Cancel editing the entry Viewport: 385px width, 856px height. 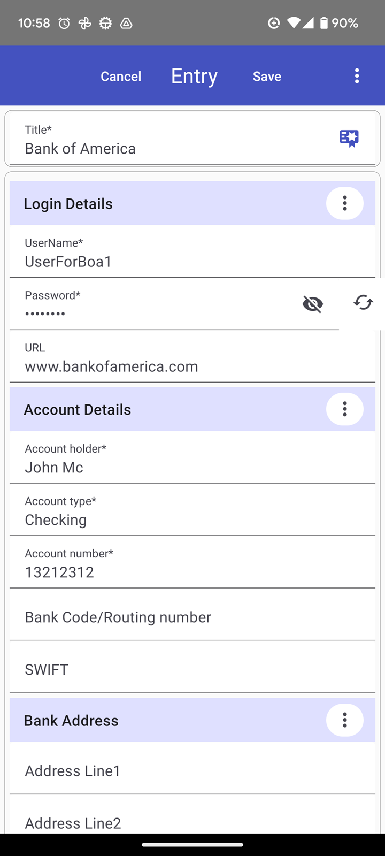pos(121,77)
